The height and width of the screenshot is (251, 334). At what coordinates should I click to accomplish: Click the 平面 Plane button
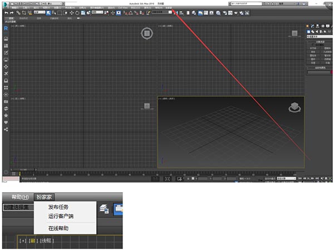click(x=328, y=63)
